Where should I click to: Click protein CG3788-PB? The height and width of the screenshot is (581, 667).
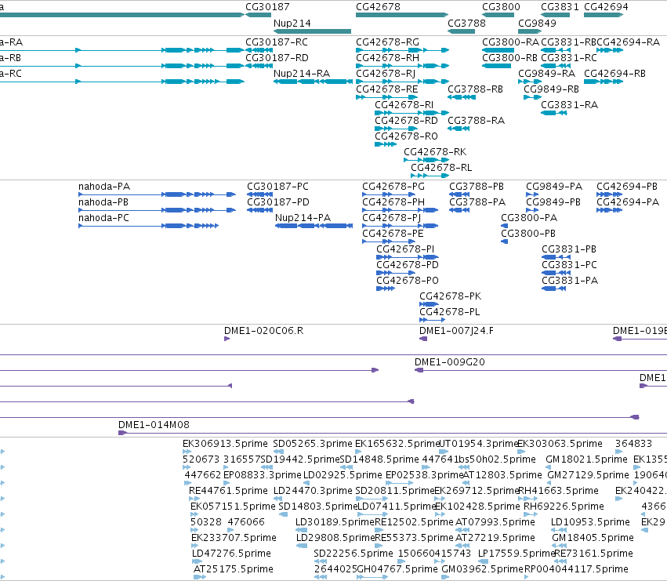(x=477, y=187)
